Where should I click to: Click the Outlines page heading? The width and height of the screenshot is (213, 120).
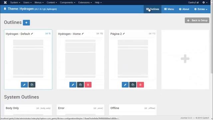coord(13,22)
